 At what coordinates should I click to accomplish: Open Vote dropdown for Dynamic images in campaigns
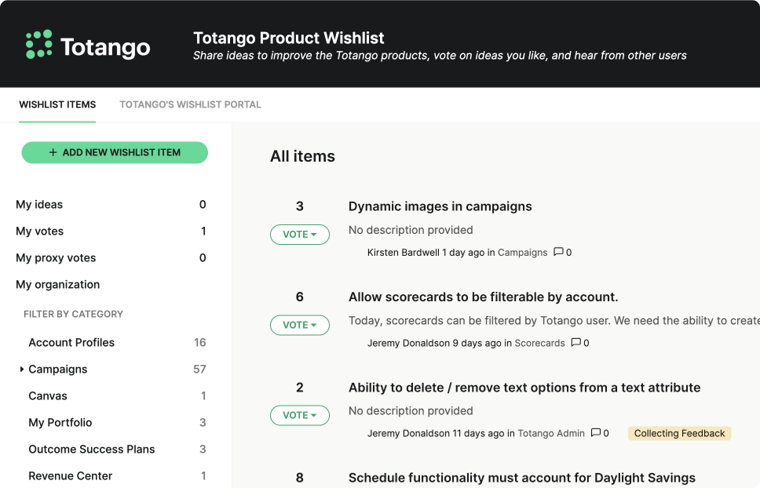pos(300,235)
